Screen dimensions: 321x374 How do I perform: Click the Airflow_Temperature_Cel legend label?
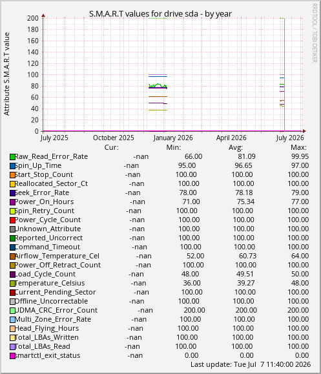pos(57,256)
